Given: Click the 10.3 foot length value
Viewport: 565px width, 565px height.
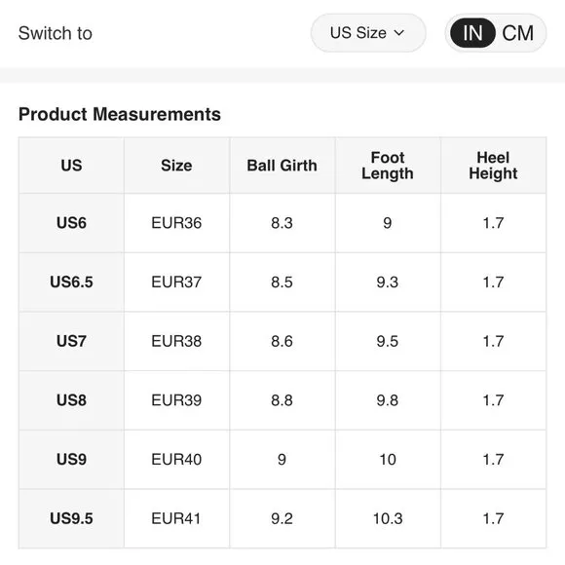Looking at the screenshot, I should pyautogui.click(x=388, y=518).
